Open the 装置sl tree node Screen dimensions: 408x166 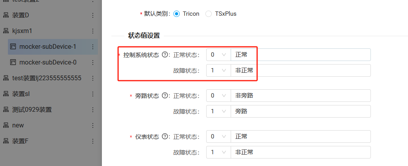[21, 94]
